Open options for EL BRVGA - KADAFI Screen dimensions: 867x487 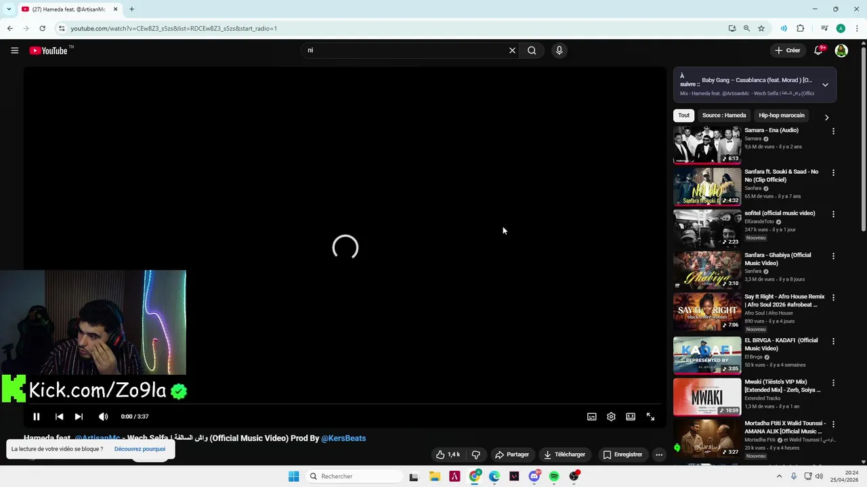tap(833, 341)
